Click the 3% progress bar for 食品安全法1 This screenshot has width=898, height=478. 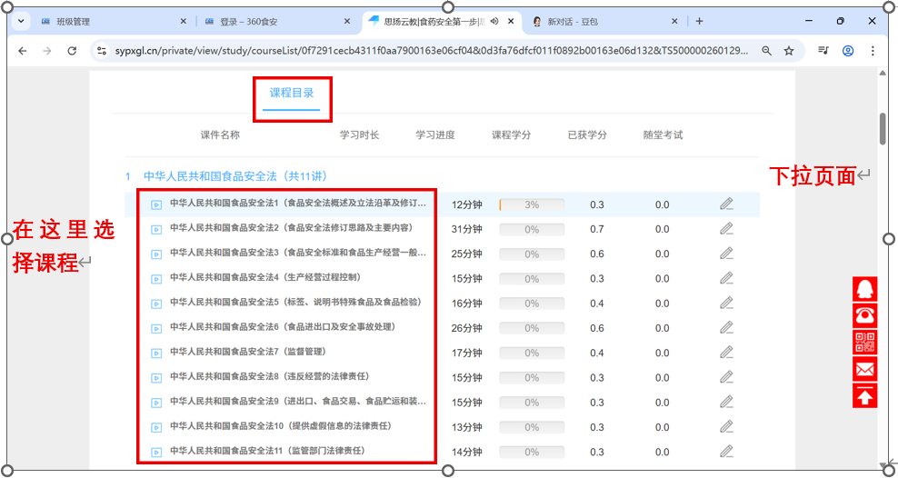532,204
